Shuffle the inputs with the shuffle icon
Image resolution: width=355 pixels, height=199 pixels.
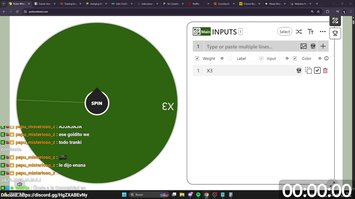point(298,32)
